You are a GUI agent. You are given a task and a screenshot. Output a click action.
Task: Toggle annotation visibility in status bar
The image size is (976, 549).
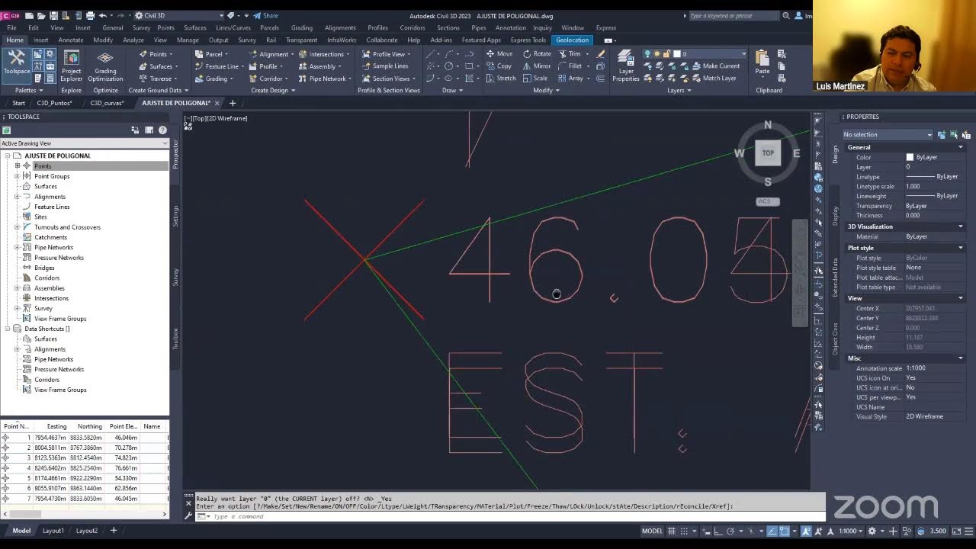point(806,531)
